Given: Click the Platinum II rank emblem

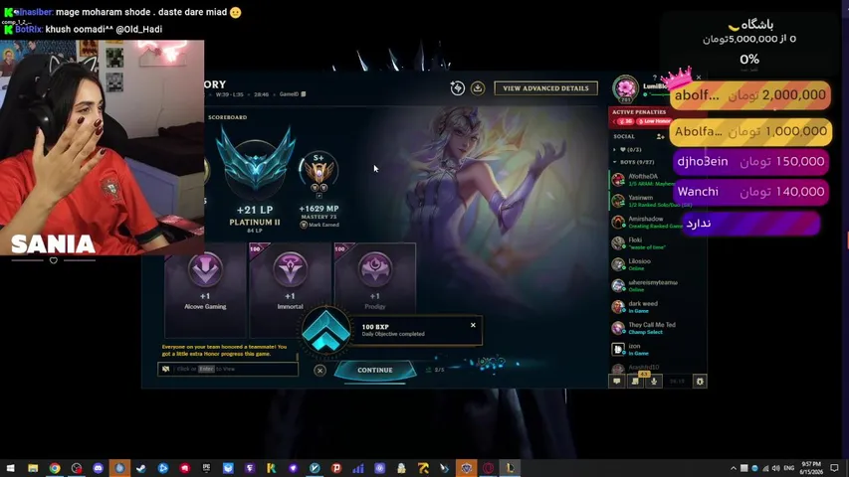Looking at the screenshot, I should (x=255, y=164).
